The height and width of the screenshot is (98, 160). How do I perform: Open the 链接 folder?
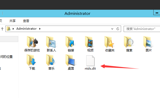71,44
